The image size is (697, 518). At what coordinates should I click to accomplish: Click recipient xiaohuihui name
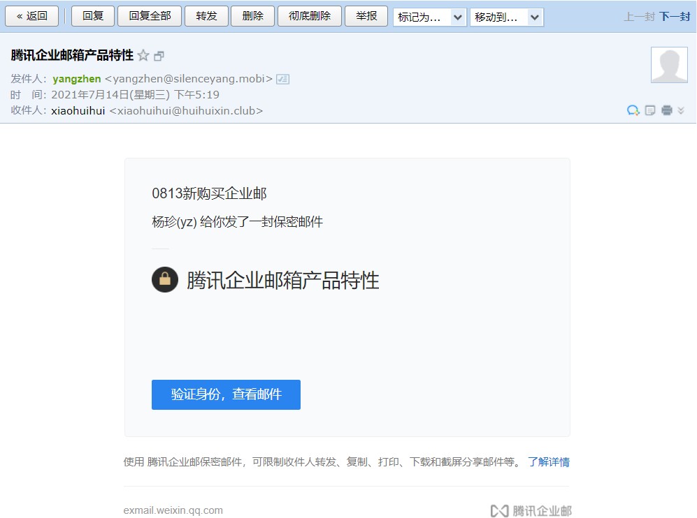coord(78,110)
